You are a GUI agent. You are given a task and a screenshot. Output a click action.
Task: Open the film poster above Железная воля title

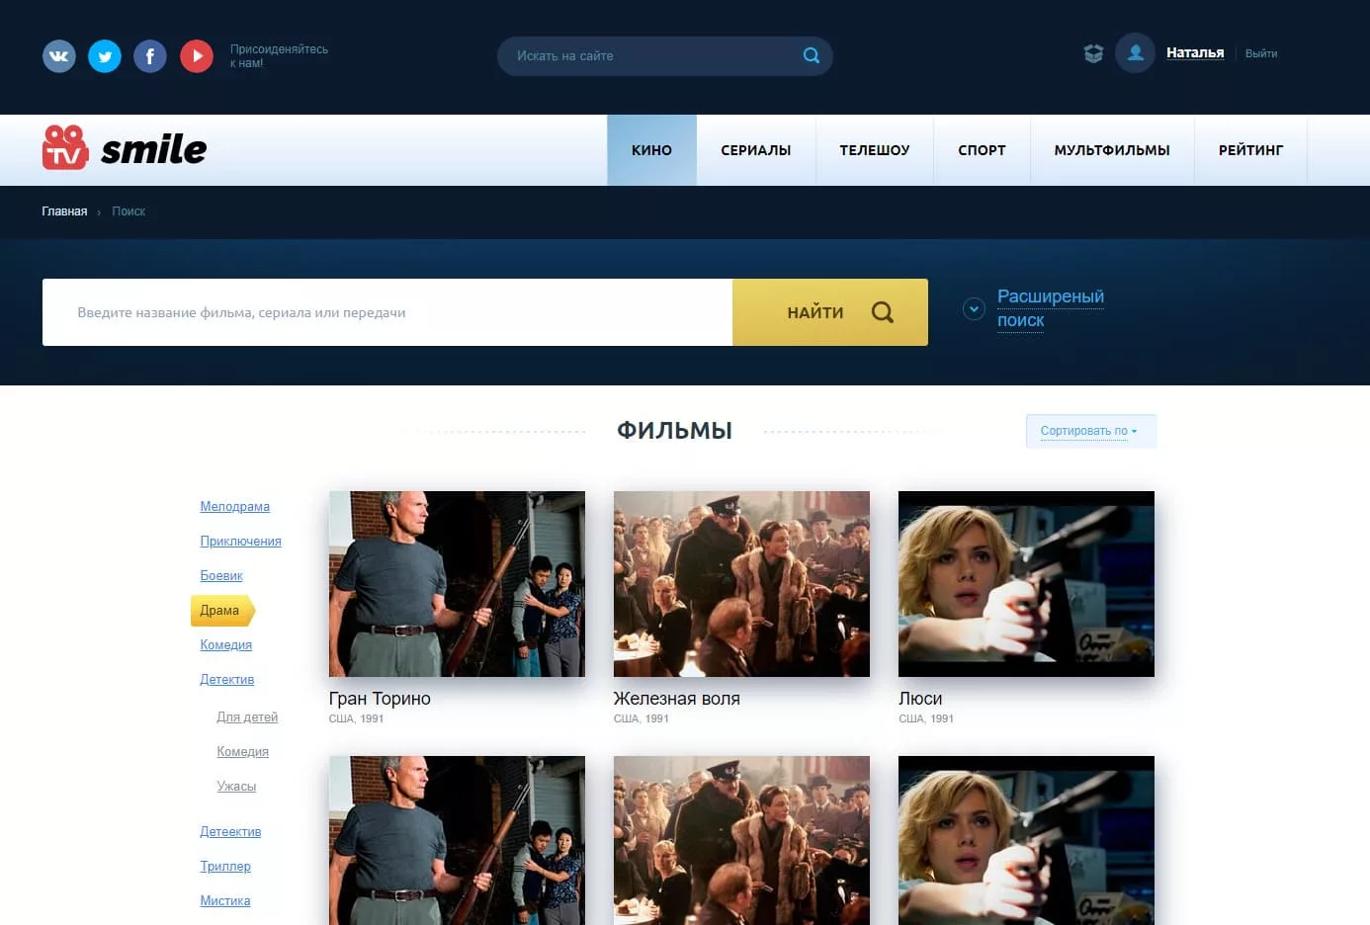coord(741,584)
